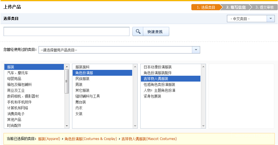Click step tab 1. 选择类目

205,7
